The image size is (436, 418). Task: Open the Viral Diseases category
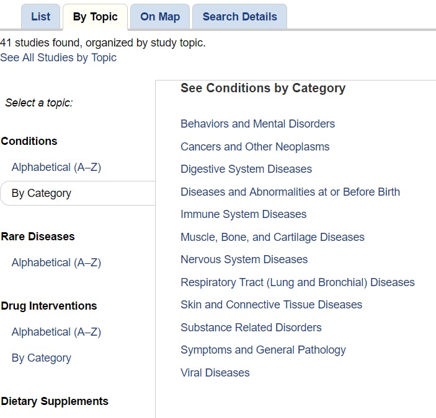(x=215, y=373)
